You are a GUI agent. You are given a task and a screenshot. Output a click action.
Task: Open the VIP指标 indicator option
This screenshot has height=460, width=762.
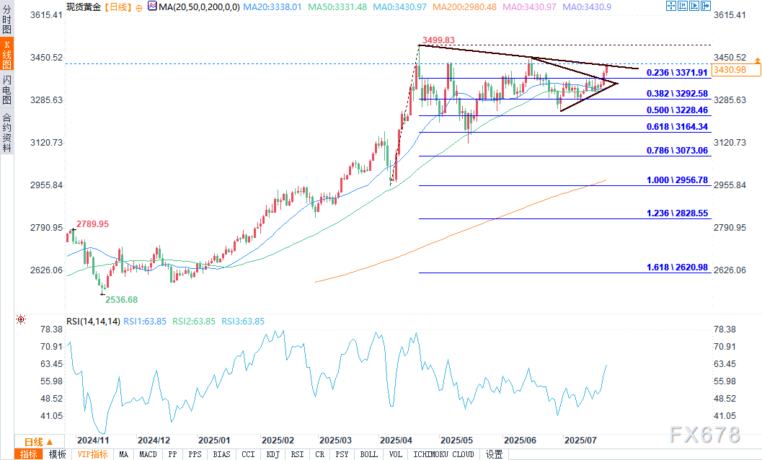point(92,454)
